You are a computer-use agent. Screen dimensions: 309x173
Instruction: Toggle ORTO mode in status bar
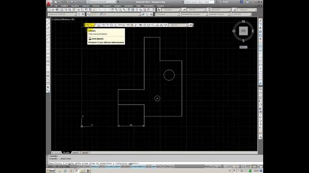102,167
